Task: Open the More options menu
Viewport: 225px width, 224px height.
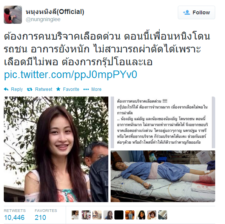Action: coord(92,89)
